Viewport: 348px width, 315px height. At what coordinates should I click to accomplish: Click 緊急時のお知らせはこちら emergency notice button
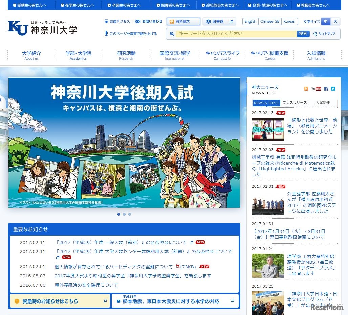tap(60, 301)
